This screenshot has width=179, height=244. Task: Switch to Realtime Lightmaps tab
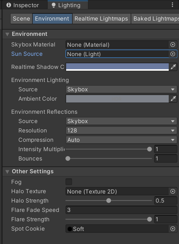pos(101,19)
